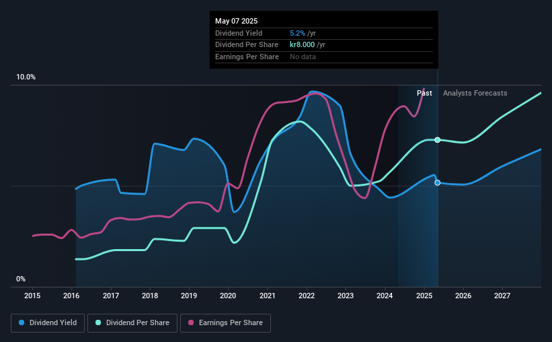552x342 pixels.
Task: Select the teal data point marker on chart
Action: pos(437,140)
